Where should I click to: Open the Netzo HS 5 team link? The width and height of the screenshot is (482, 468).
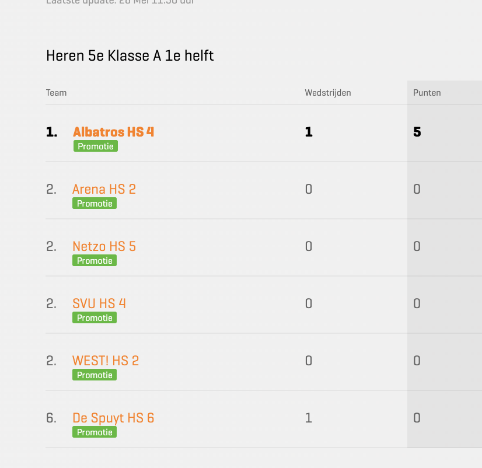(x=104, y=246)
